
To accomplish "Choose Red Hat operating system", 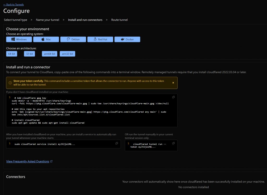I will tap(100, 39).
